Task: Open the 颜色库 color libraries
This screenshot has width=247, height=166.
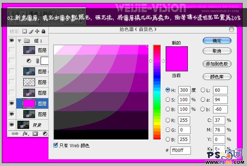Action: pos(217,77)
